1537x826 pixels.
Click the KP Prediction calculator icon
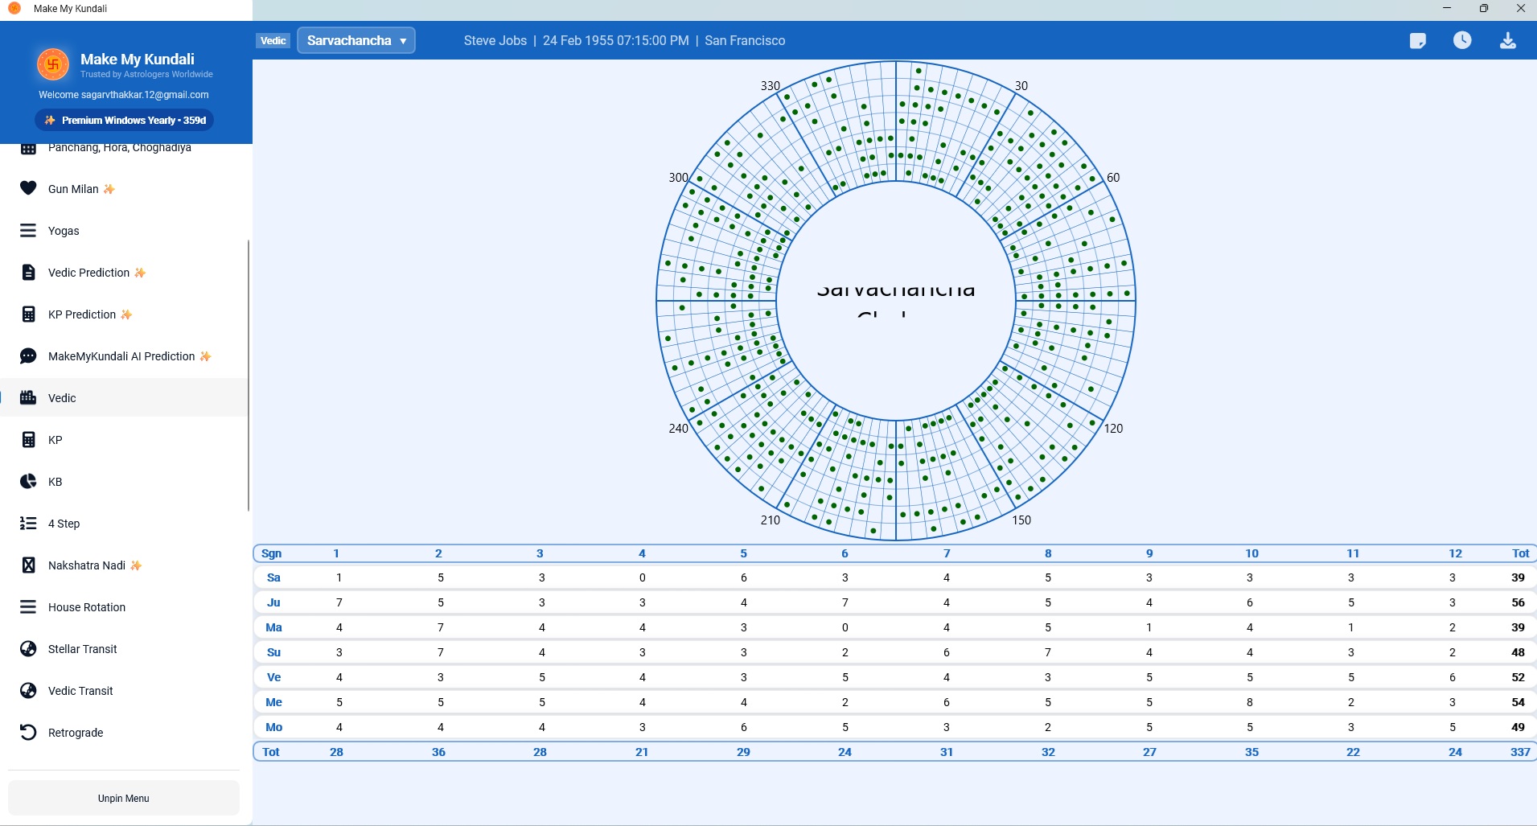[x=28, y=314]
